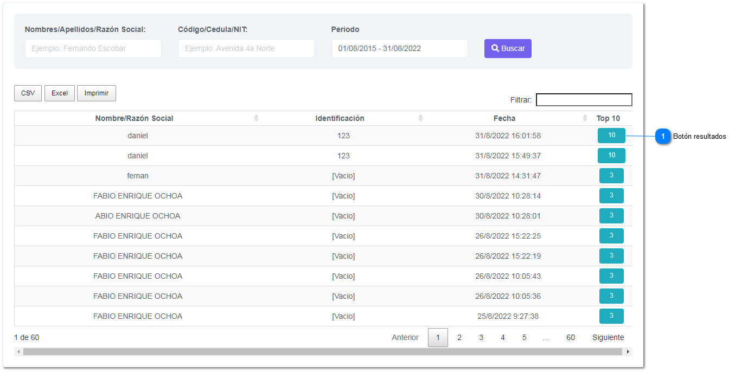Go to page 2 in pagination
Viewport: 735px width, 372px height.
click(x=459, y=337)
